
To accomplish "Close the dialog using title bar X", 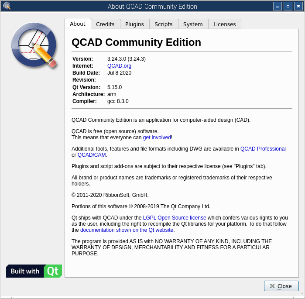I will pos(298,6).
